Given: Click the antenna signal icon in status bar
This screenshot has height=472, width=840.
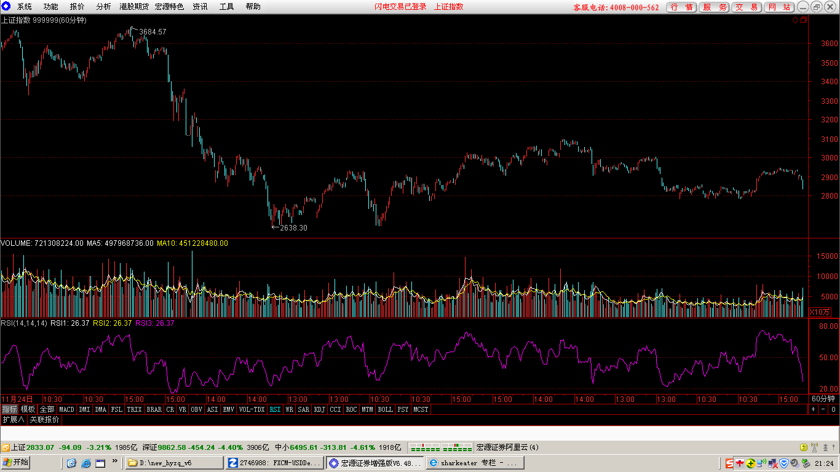Looking at the screenshot, I should 815,447.
